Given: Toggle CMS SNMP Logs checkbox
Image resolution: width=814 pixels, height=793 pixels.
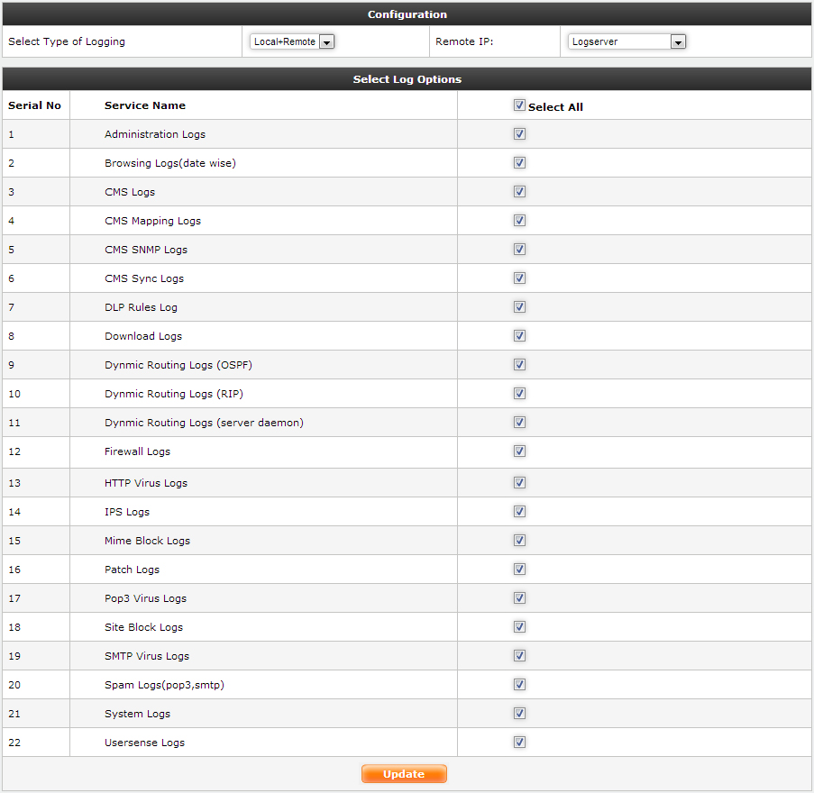Looking at the screenshot, I should tap(519, 250).
